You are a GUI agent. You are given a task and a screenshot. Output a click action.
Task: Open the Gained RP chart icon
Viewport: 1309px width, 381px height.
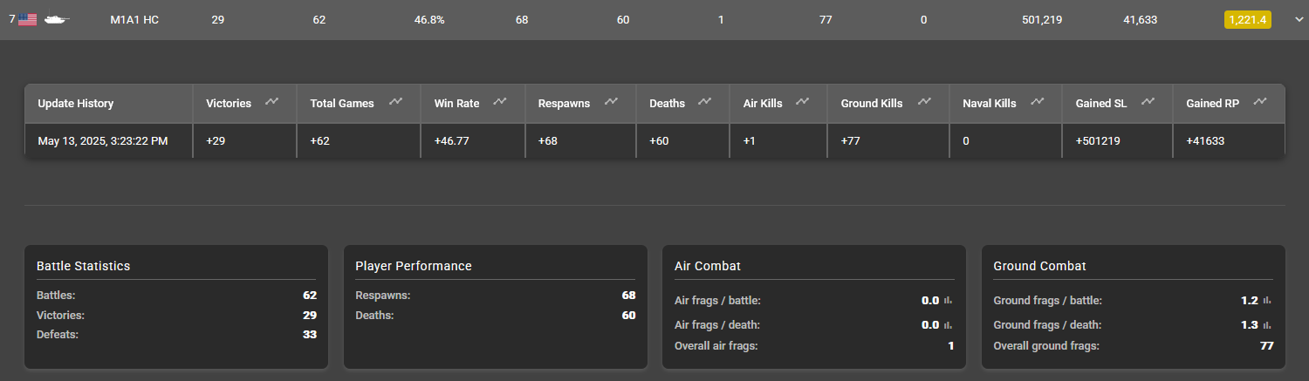coord(1260,102)
